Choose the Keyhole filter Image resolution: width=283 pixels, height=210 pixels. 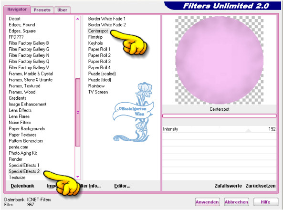(x=95, y=43)
